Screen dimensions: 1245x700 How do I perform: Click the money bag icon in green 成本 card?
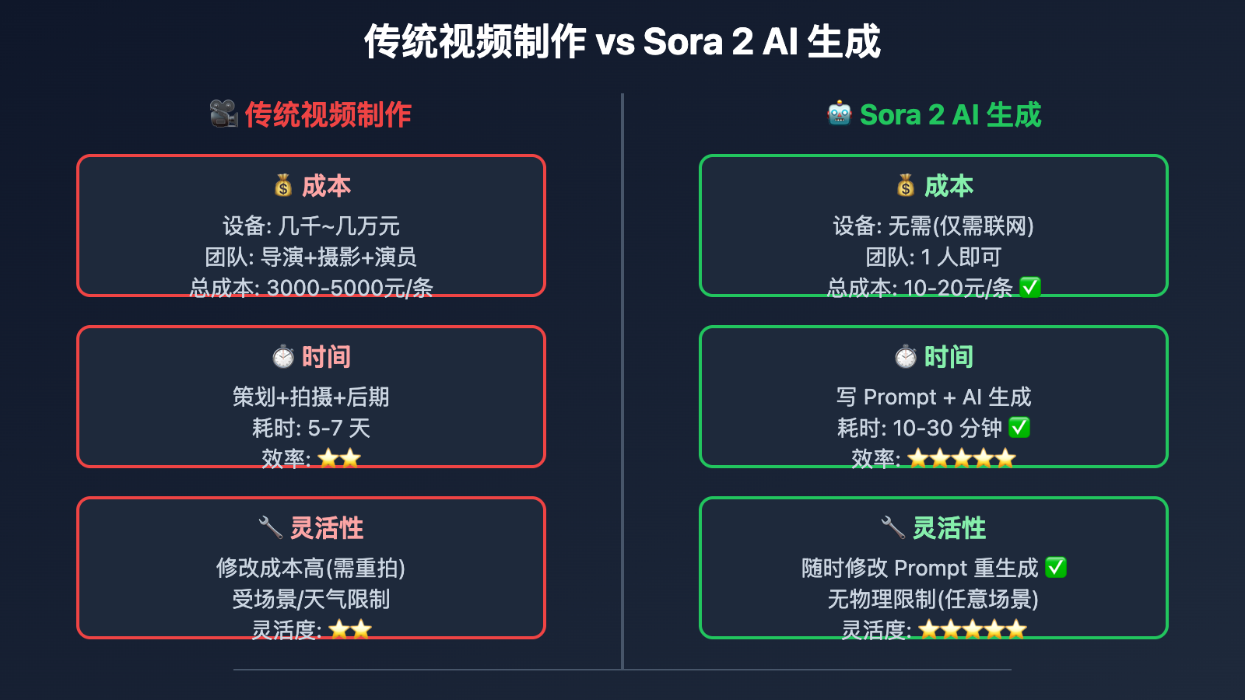[x=905, y=186]
